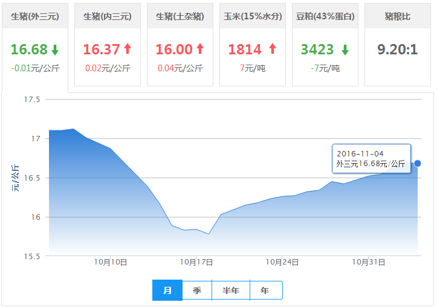Select the 生猪(外三元) tab
The image size is (437, 308).
pyautogui.click(x=35, y=16)
